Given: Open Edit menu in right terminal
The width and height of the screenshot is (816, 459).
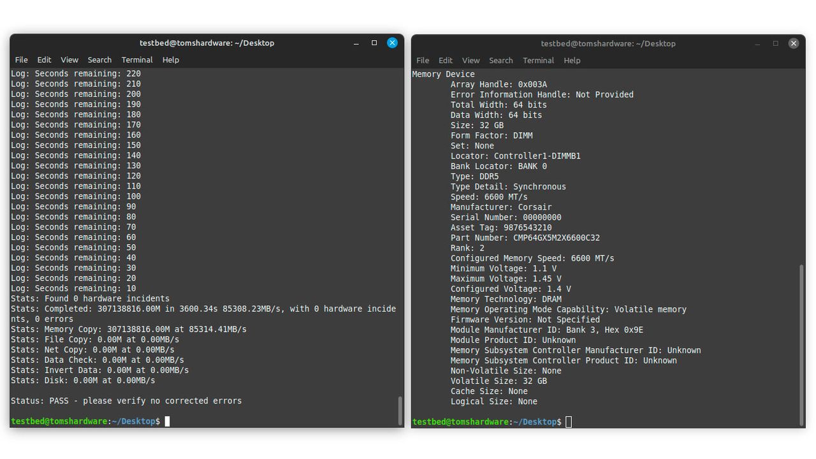Looking at the screenshot, I should (446, 61).
